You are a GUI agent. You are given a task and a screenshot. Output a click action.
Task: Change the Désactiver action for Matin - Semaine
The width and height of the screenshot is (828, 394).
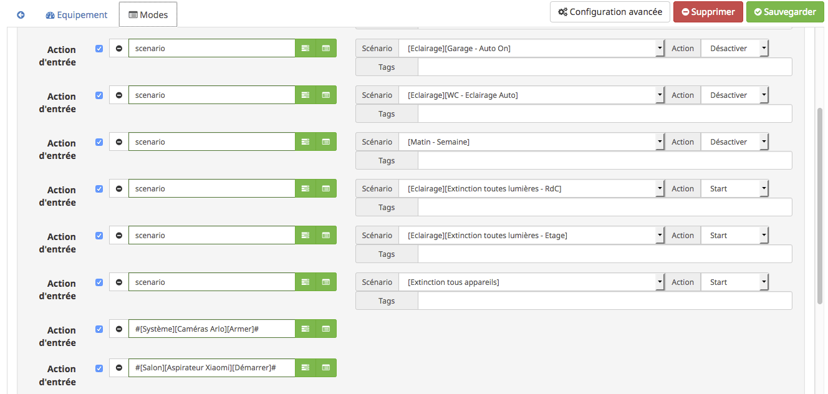point(734,142)
